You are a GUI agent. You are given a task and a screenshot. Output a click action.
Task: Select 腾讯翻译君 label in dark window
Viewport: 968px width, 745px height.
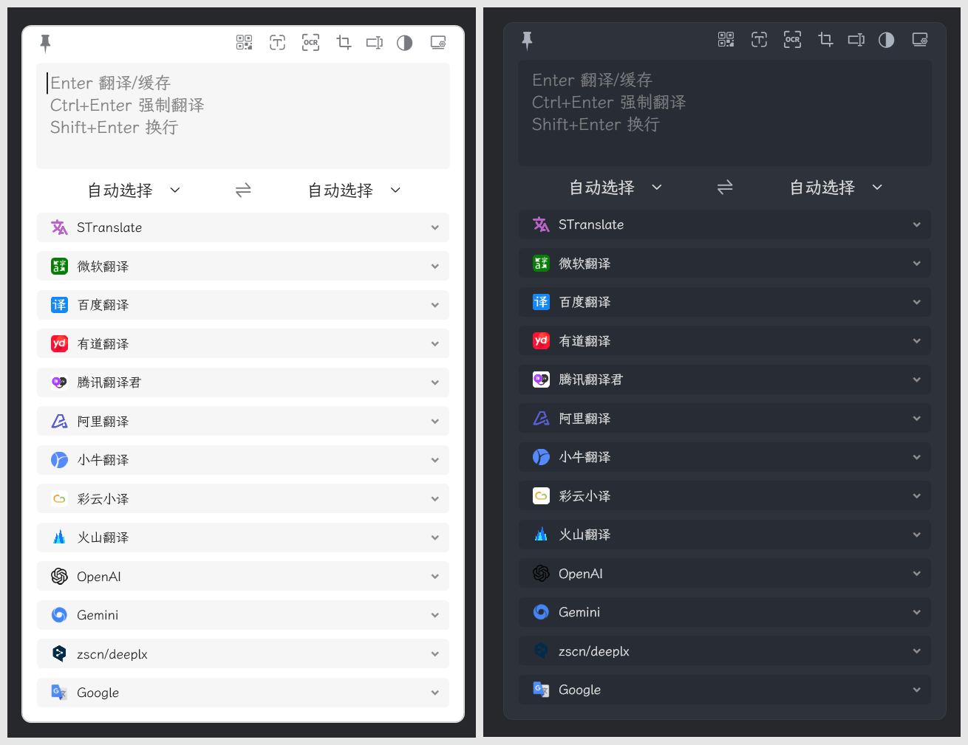click(x=591, y=380)
